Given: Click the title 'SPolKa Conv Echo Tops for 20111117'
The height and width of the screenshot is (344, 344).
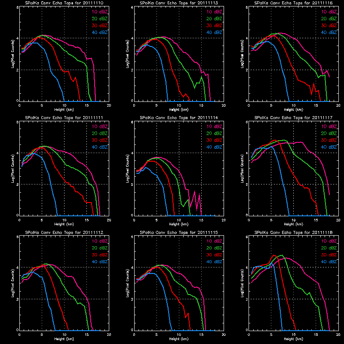Looking at the screenshot, I should (294, 118).
